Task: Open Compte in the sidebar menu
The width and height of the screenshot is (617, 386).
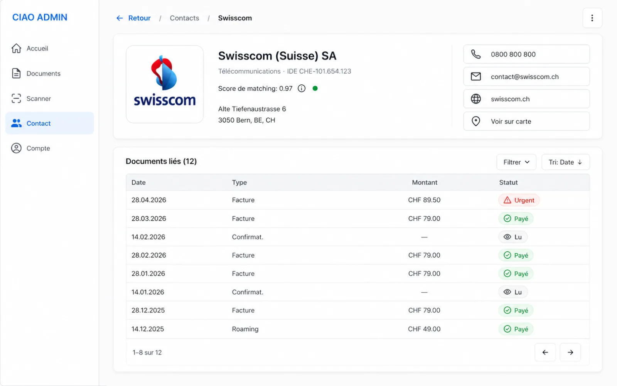Action: pos(50,148)
